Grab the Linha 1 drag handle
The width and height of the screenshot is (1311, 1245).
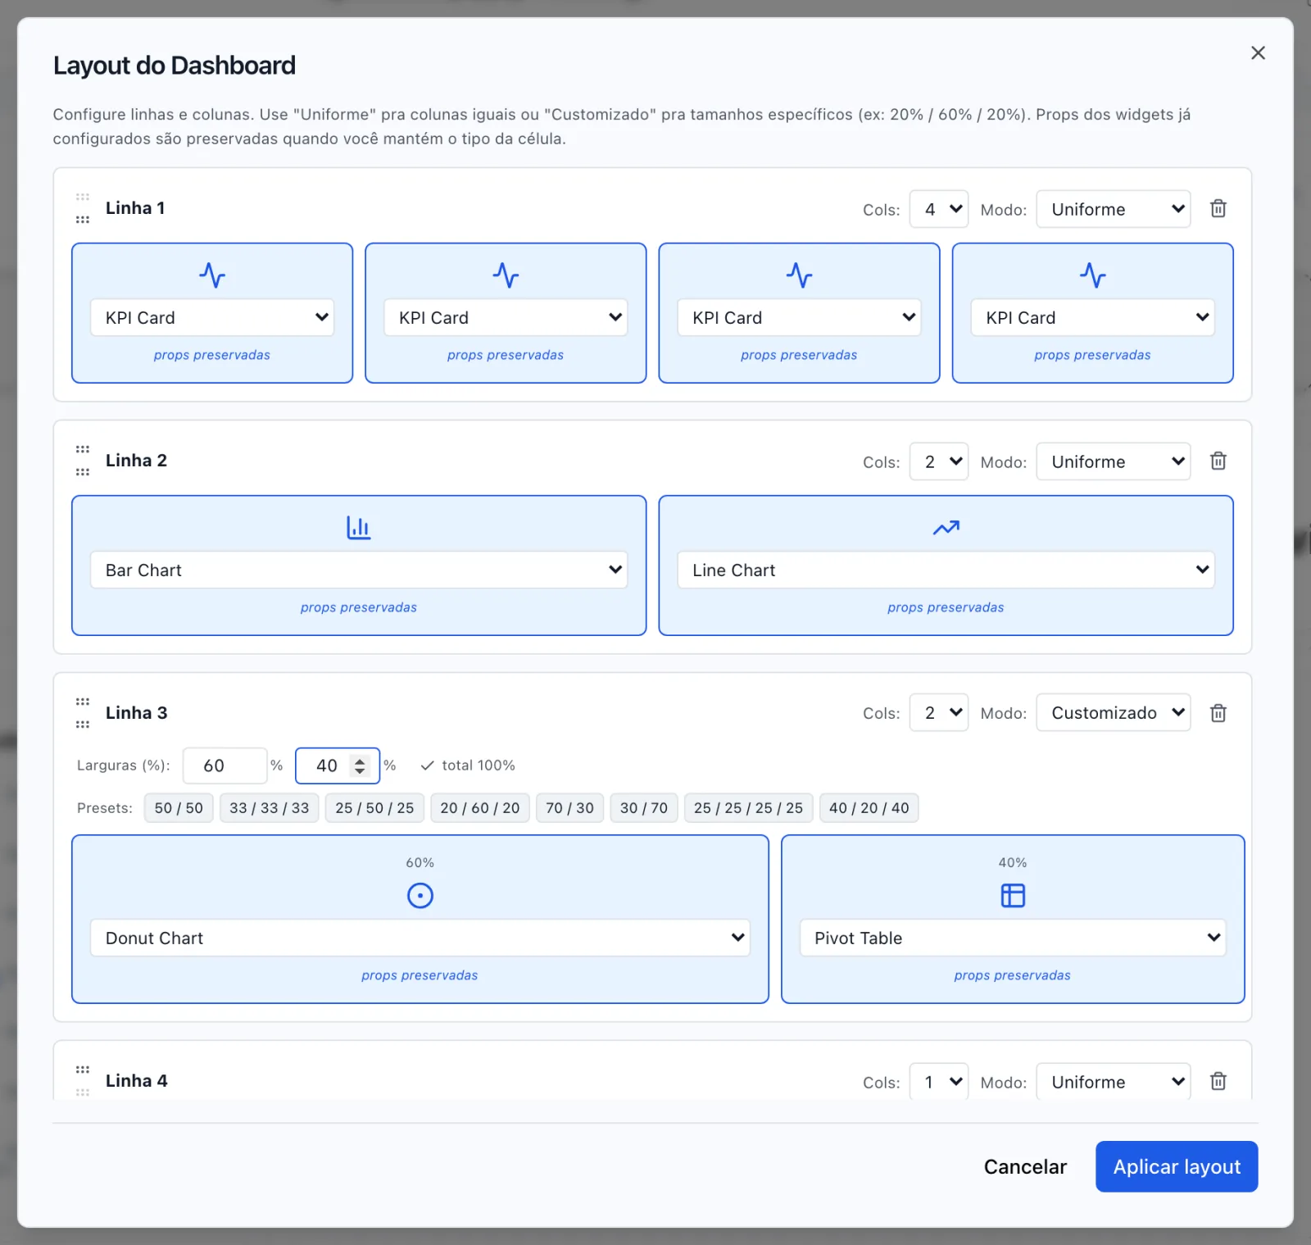pos(83,208)
